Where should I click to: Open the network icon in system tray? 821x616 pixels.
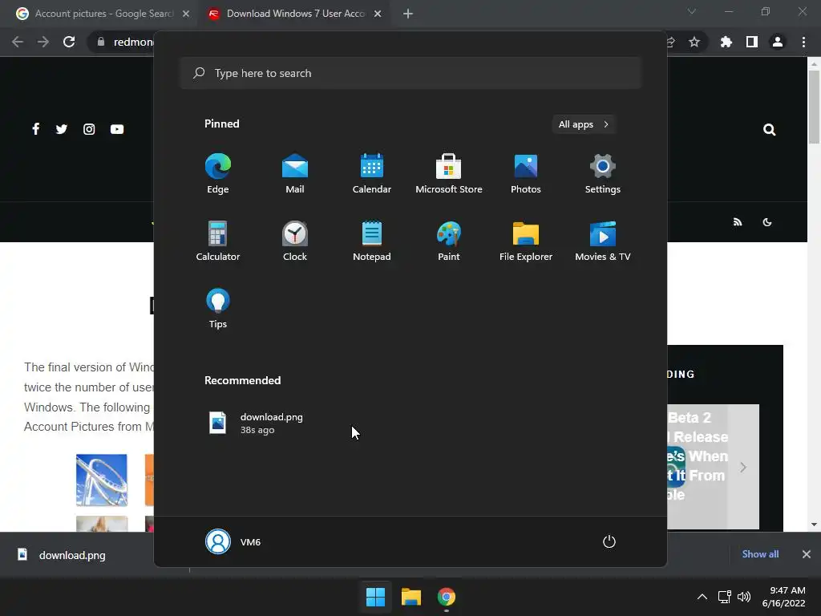point(724,597)
